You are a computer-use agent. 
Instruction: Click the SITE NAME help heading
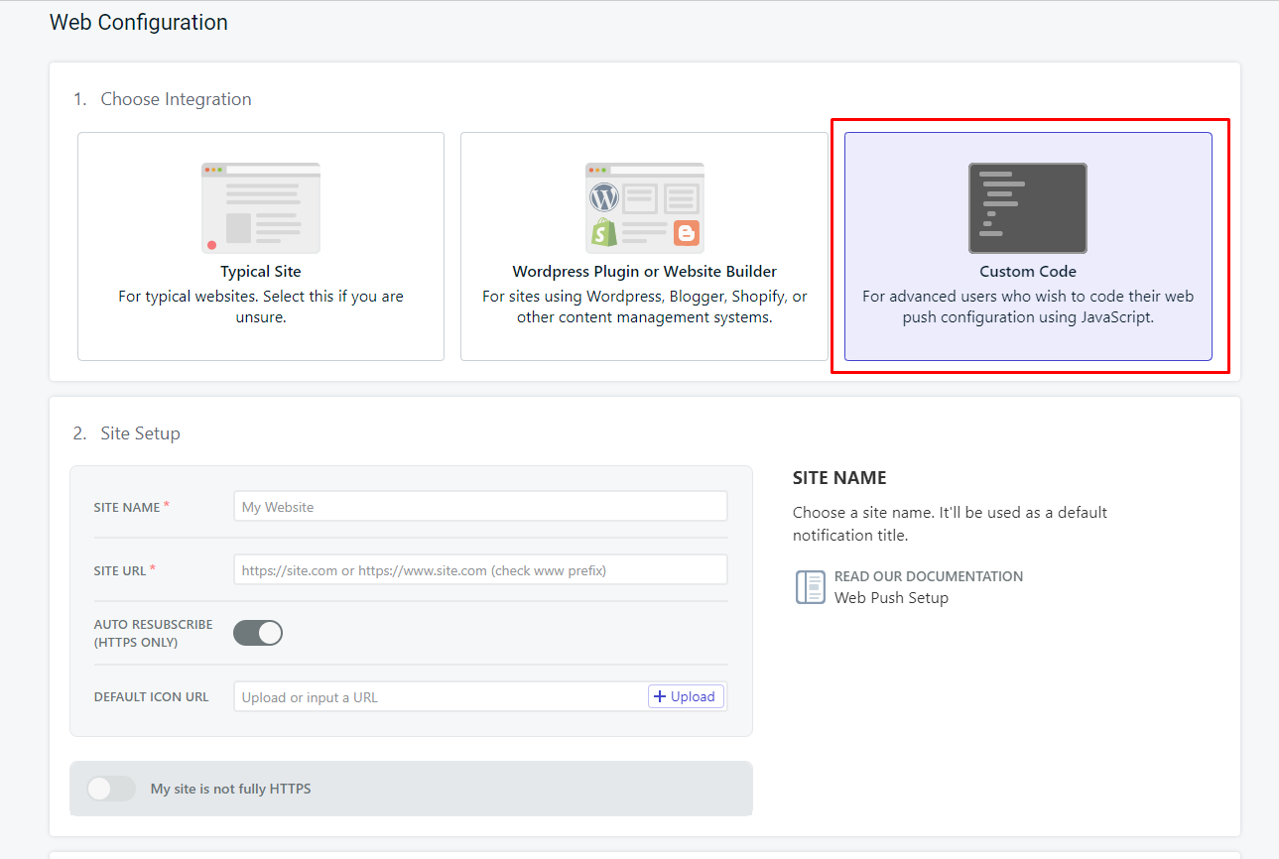[x=839, y=478]
